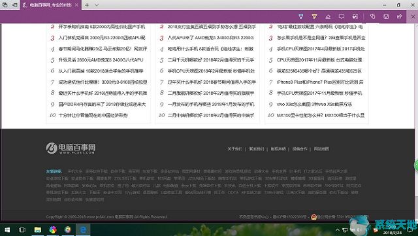Add a typed note with note tool
This screenshot has width=418, height=236.
tap(341, 16)
